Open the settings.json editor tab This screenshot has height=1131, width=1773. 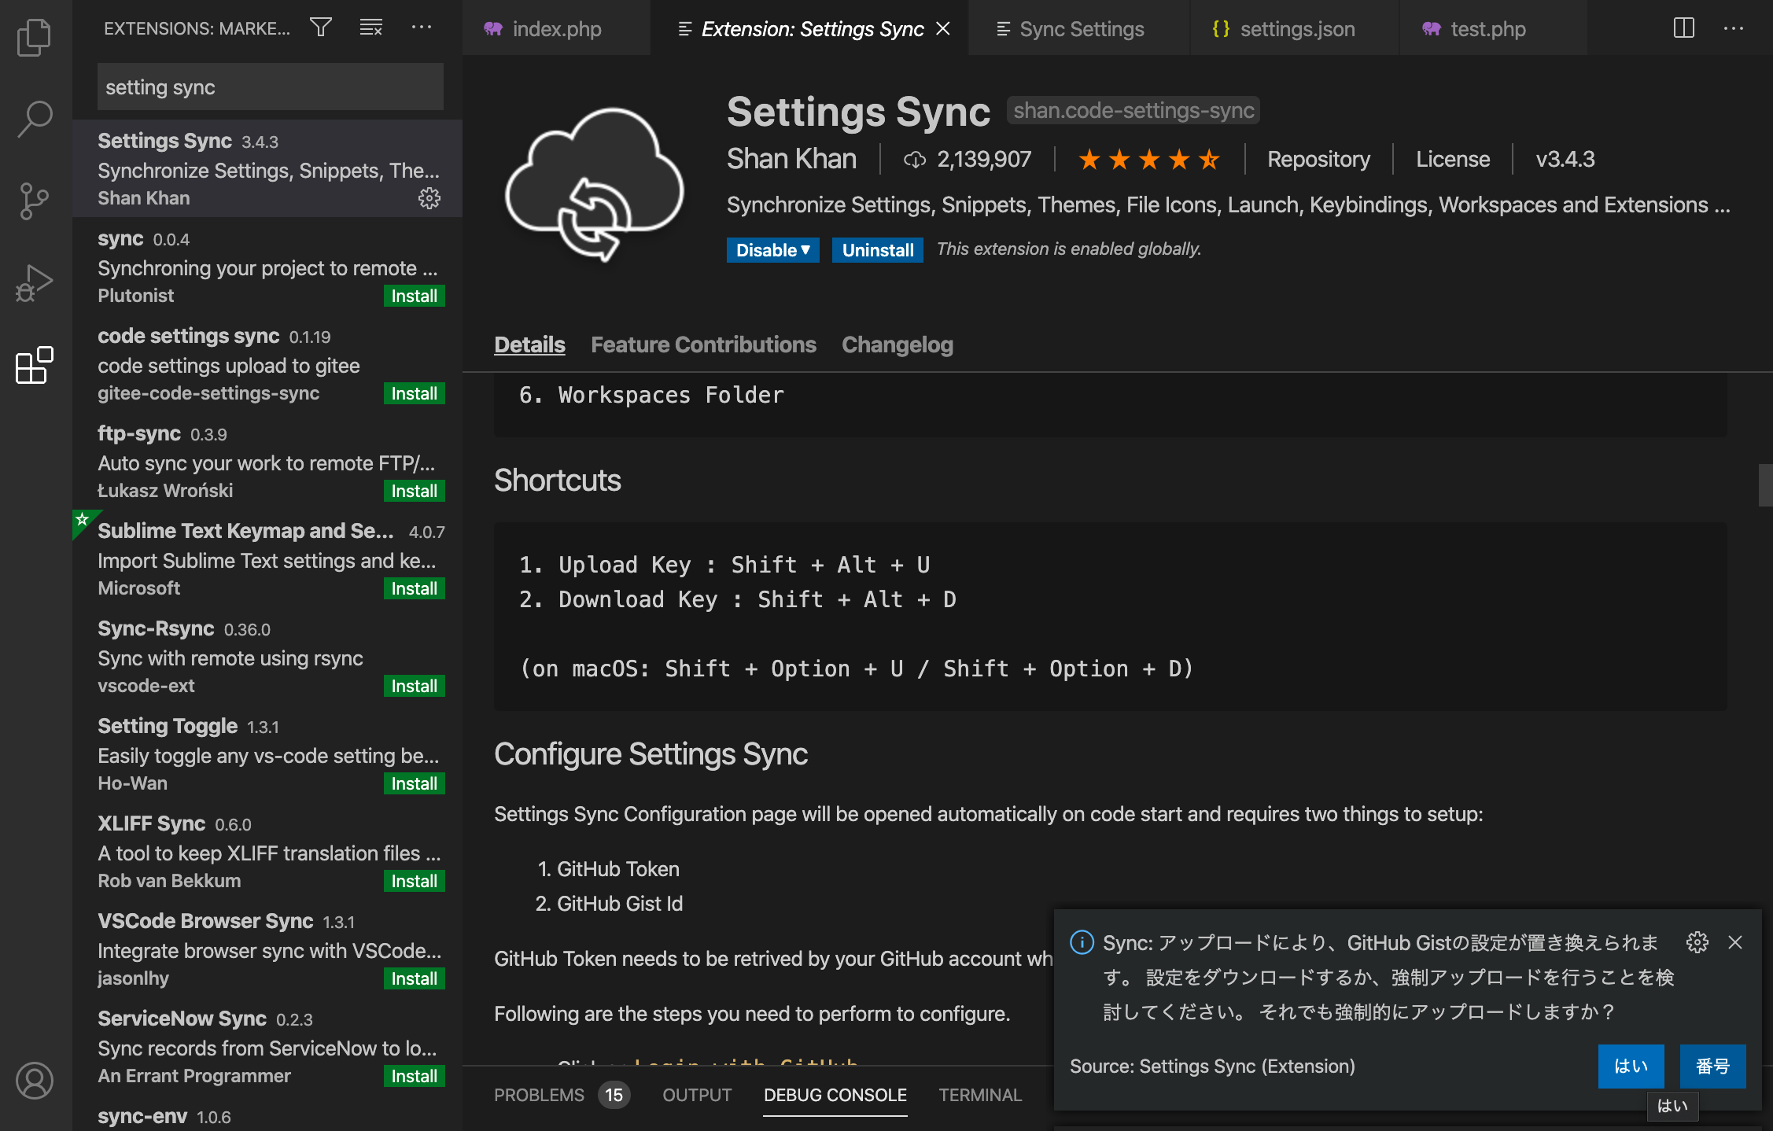(1296, 29)
